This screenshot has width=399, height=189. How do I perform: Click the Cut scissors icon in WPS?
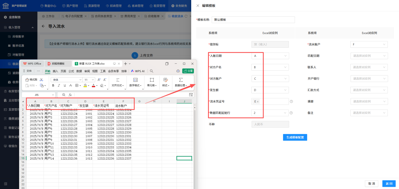tap(41, 80)
